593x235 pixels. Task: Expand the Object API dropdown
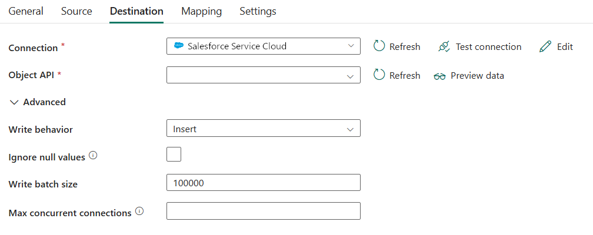pyautogui.click(x=264, y=75)
